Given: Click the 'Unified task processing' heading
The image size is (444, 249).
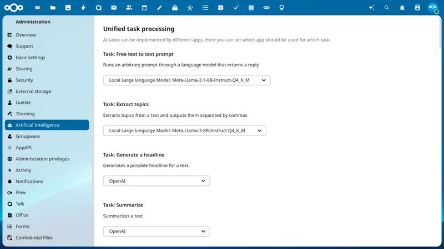Looking at the screenshot, I should coord(139,29).
